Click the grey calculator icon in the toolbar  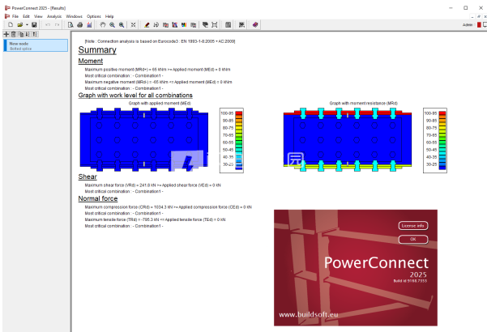click(x=228, y=25)
